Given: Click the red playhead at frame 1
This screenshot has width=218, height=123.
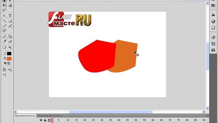Looking at the screenshot, I should (x=52, y=120).
